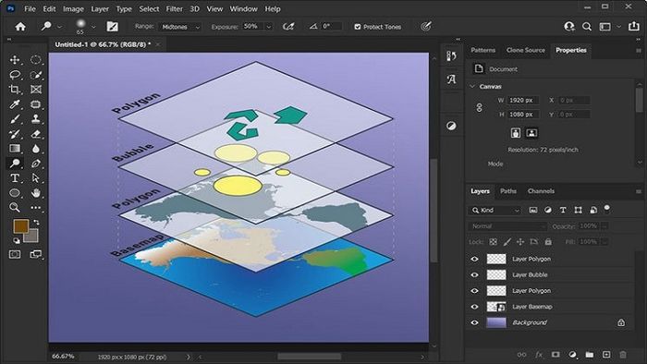Switch to the Paths tab

[x=508, y=191]
